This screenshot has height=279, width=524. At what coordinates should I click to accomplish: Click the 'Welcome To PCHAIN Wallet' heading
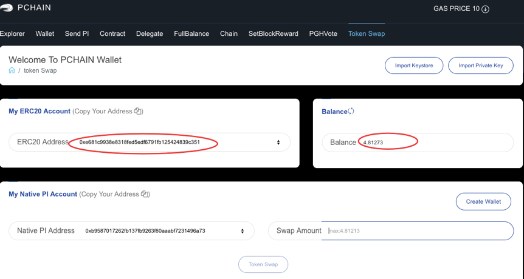[x=65, y=59]
